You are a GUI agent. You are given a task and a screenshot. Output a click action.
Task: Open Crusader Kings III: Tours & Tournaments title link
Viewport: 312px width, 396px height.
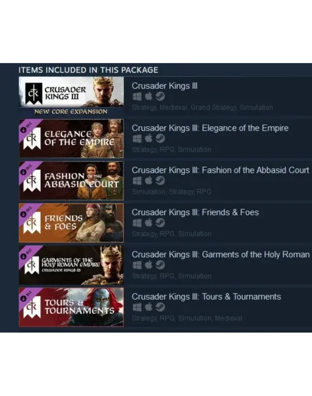206,297
